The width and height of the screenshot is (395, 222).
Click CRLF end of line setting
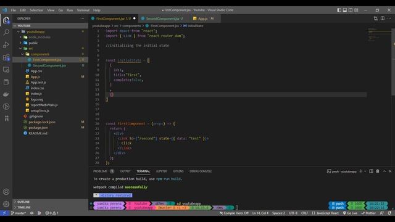click(304, 213)
